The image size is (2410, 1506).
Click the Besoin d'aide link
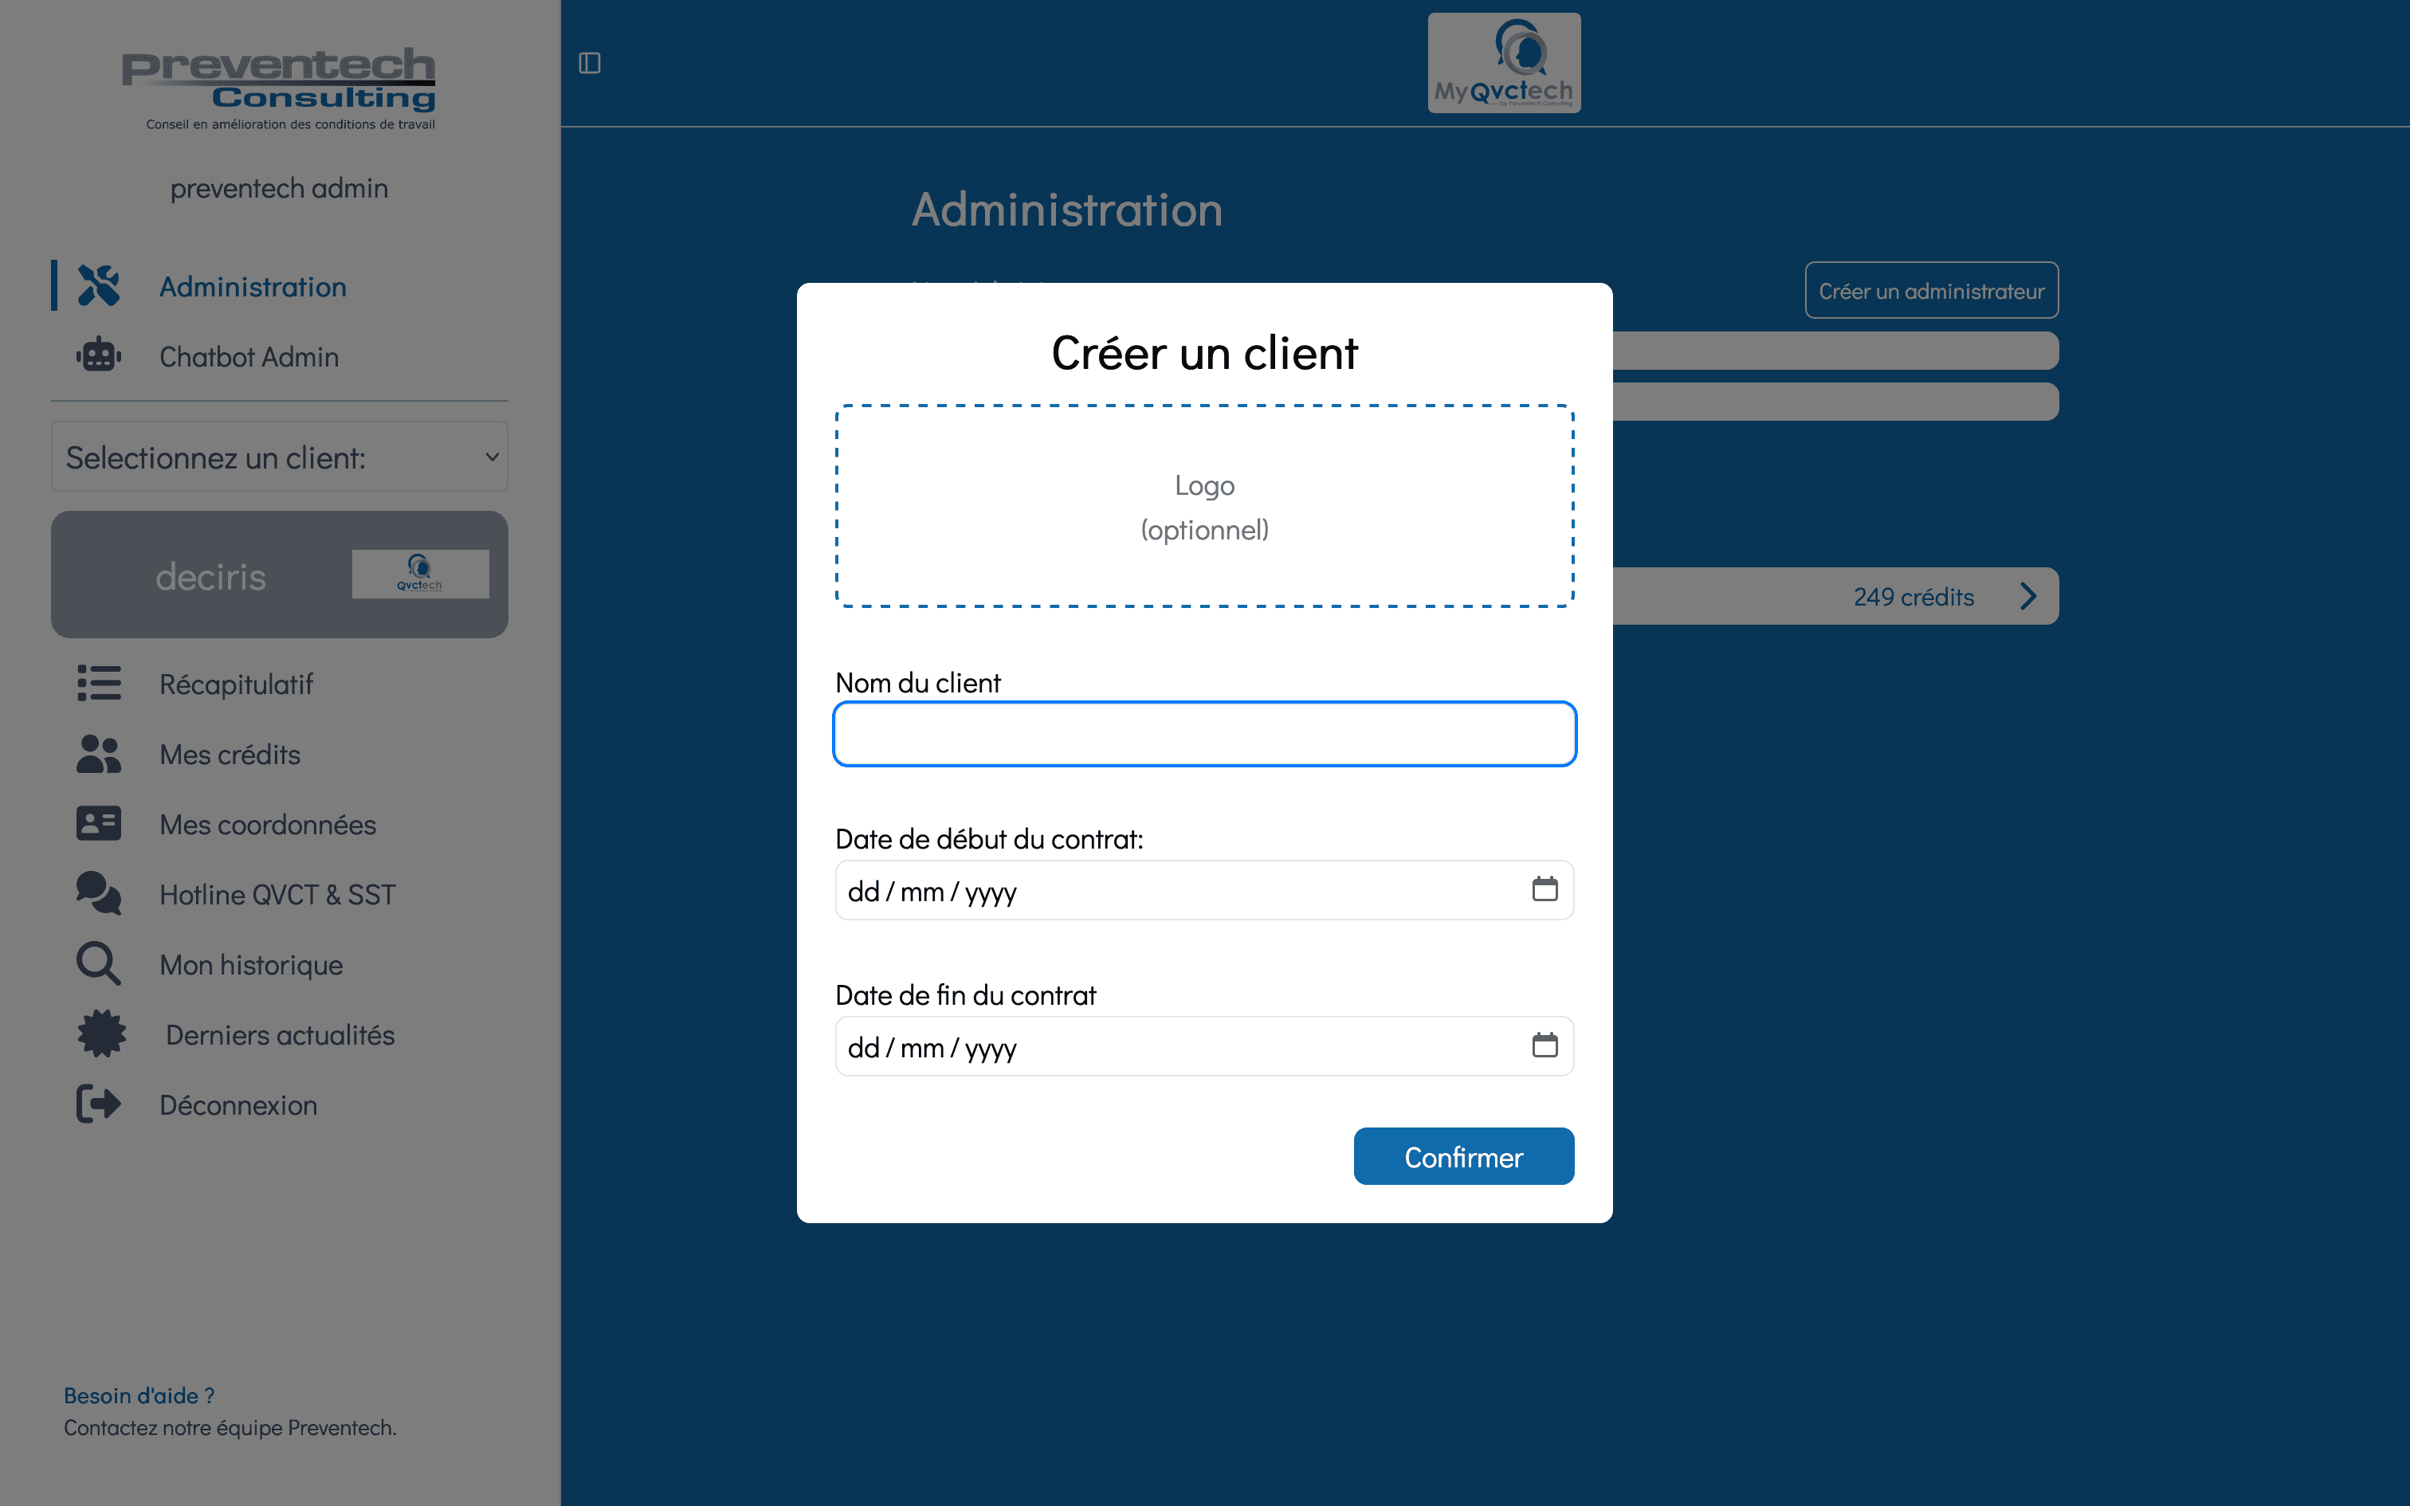139,1395
